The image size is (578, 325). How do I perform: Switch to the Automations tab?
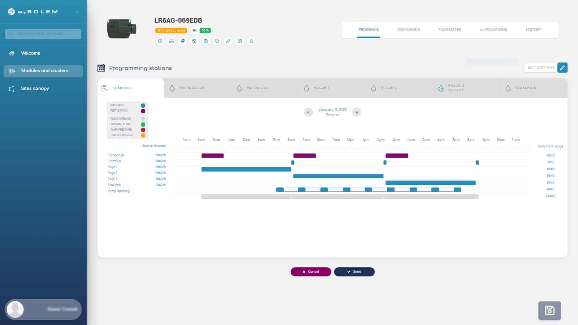(x=493, y=30)
